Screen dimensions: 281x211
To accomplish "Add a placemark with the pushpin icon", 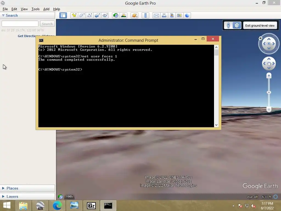I will point(74,15).
